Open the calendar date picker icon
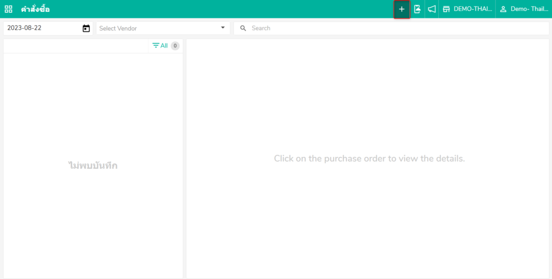The width and height of the screenshot is (552, 279). point(86,28)
